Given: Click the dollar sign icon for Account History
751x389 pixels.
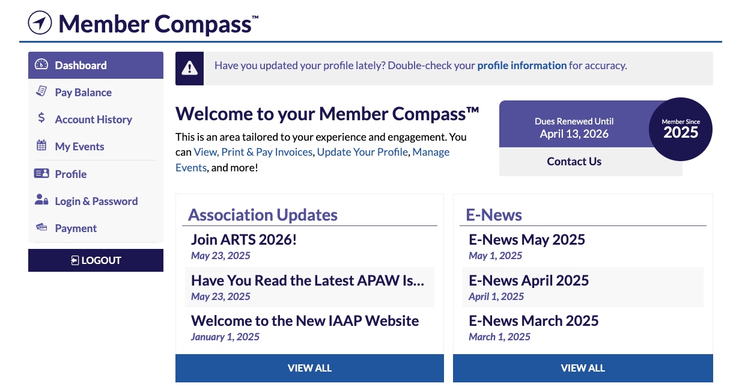Looking at the screenshot, I should 41,118.
